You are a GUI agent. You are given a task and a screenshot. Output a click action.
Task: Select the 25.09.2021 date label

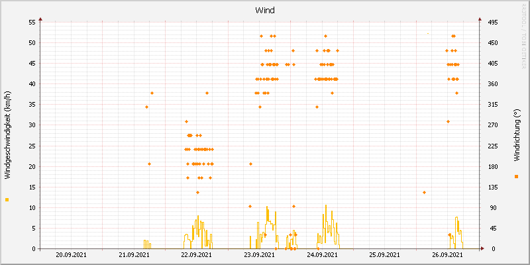385,255
